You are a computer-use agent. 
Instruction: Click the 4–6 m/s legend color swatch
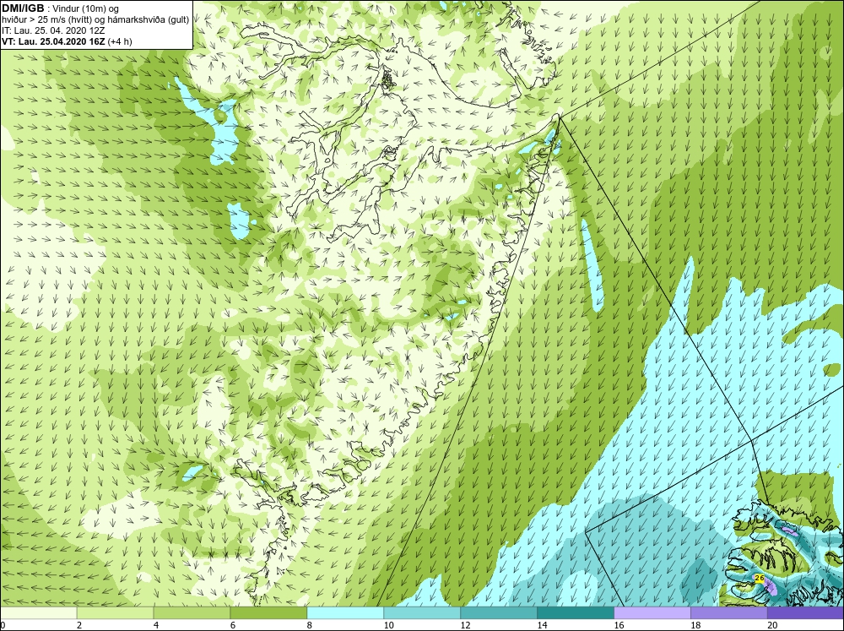click(192, 612)
